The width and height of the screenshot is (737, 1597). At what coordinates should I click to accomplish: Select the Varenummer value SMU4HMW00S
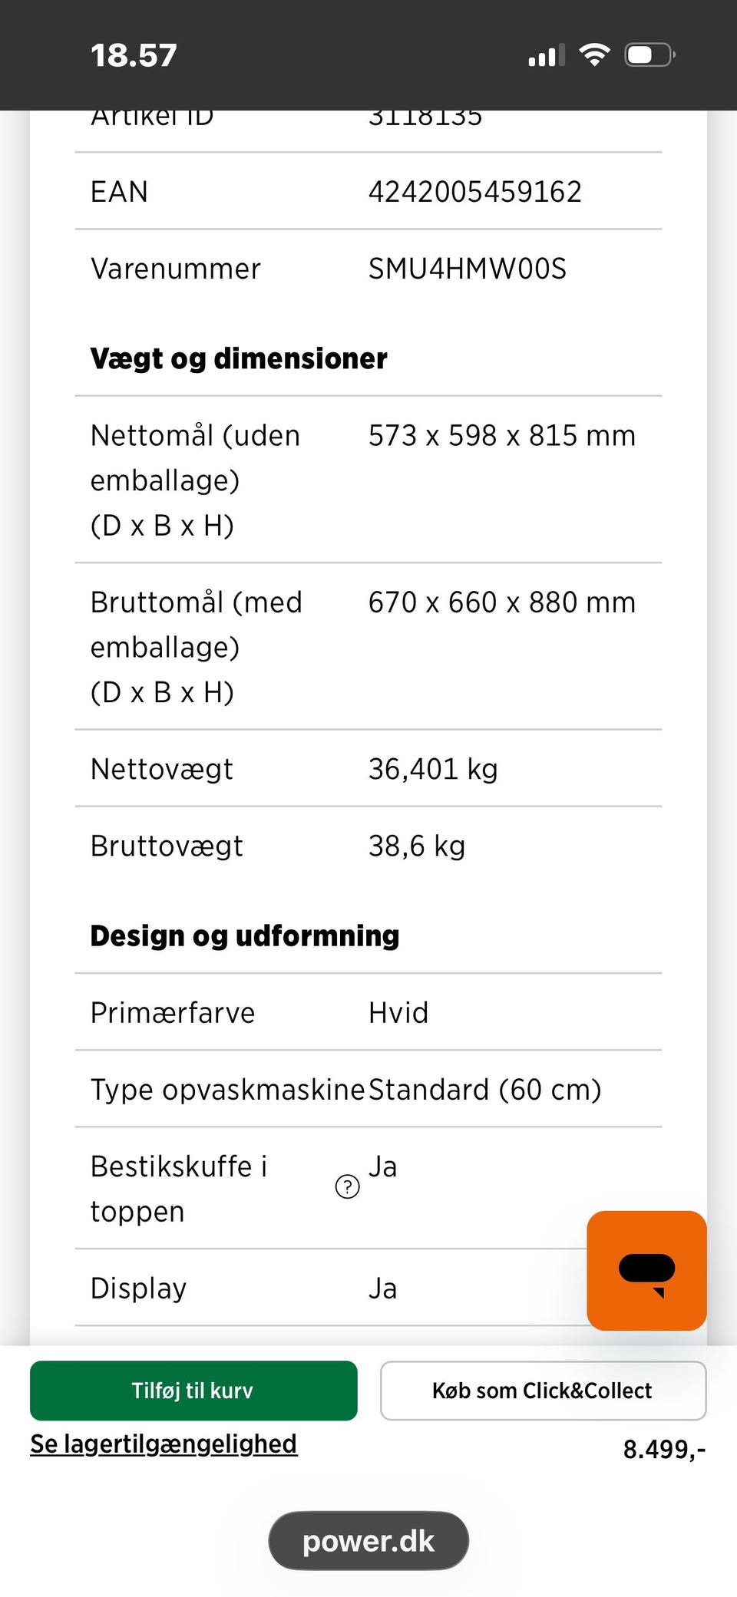click(468, 269)
